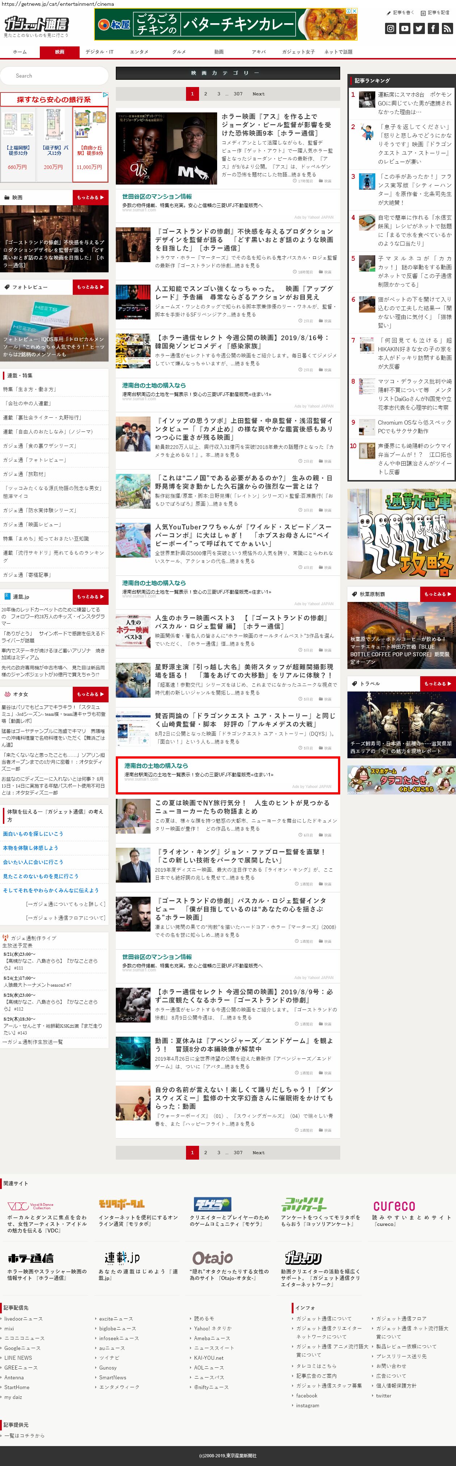Click もっとみる button in 映画 sidebar section
Screen dimensions: 456x1466
click(90, 198)
